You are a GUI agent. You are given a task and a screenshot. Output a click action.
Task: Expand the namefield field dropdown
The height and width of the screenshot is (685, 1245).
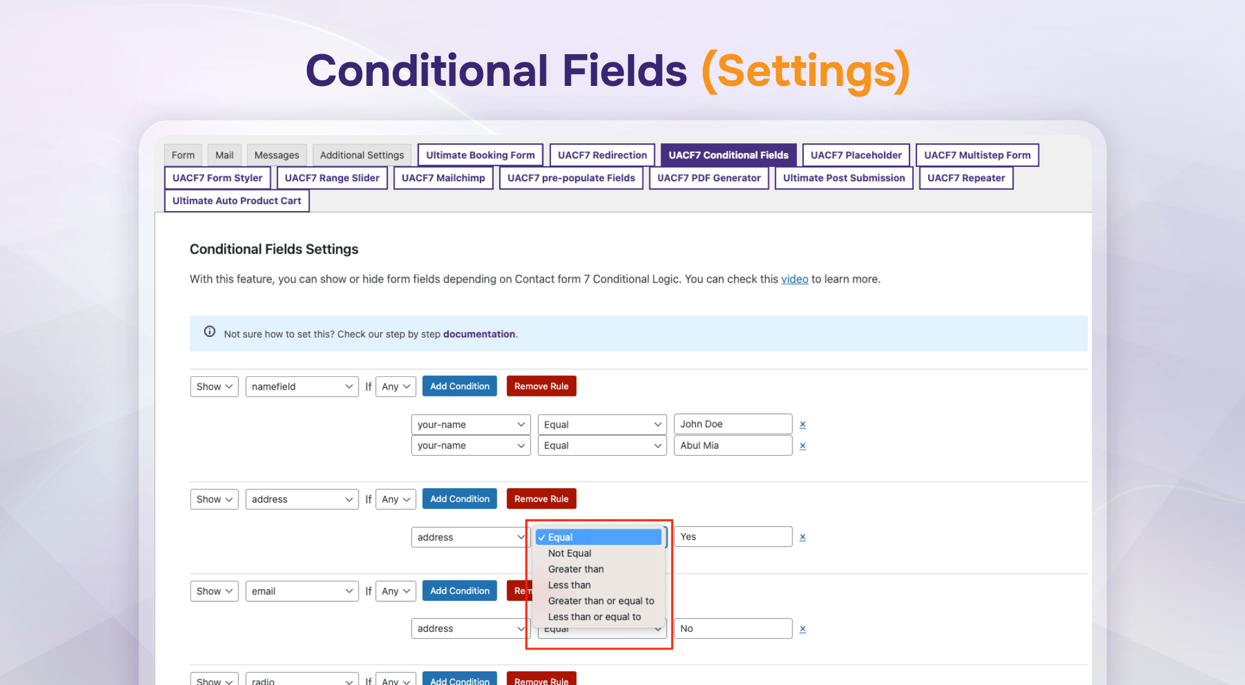click(302, 387)
